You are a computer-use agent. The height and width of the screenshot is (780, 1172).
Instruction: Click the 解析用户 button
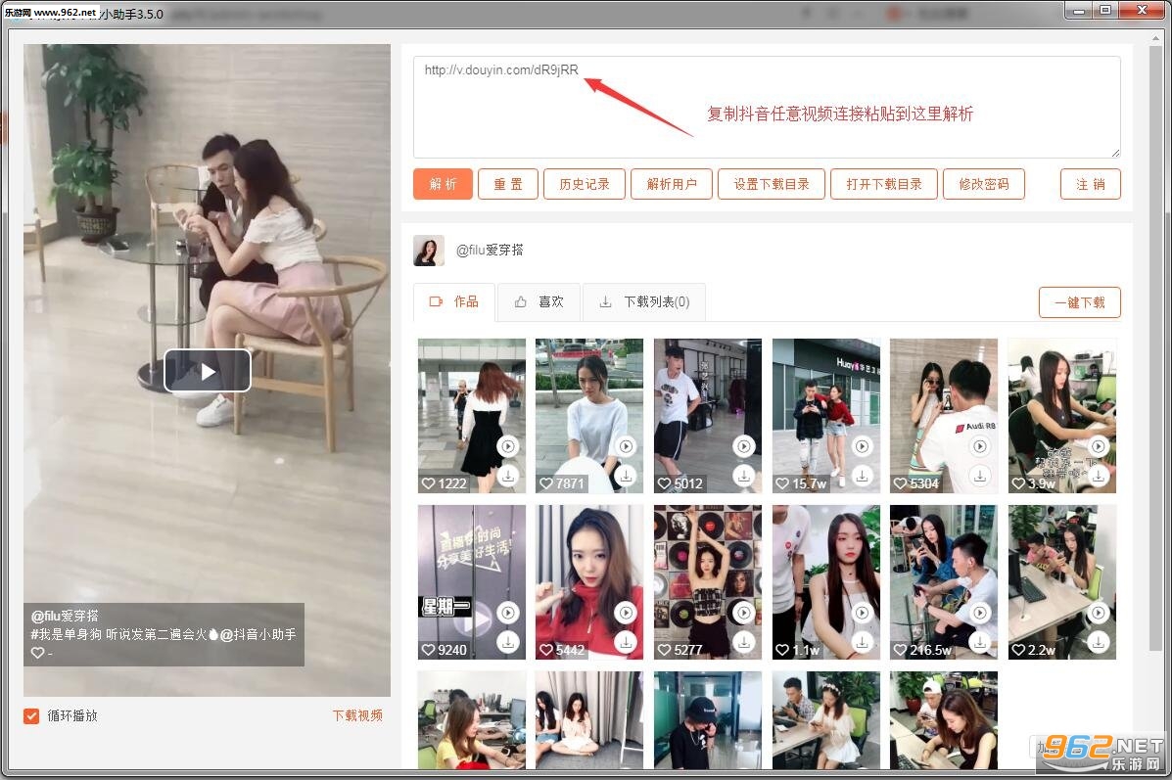click(x=672, y=184)
